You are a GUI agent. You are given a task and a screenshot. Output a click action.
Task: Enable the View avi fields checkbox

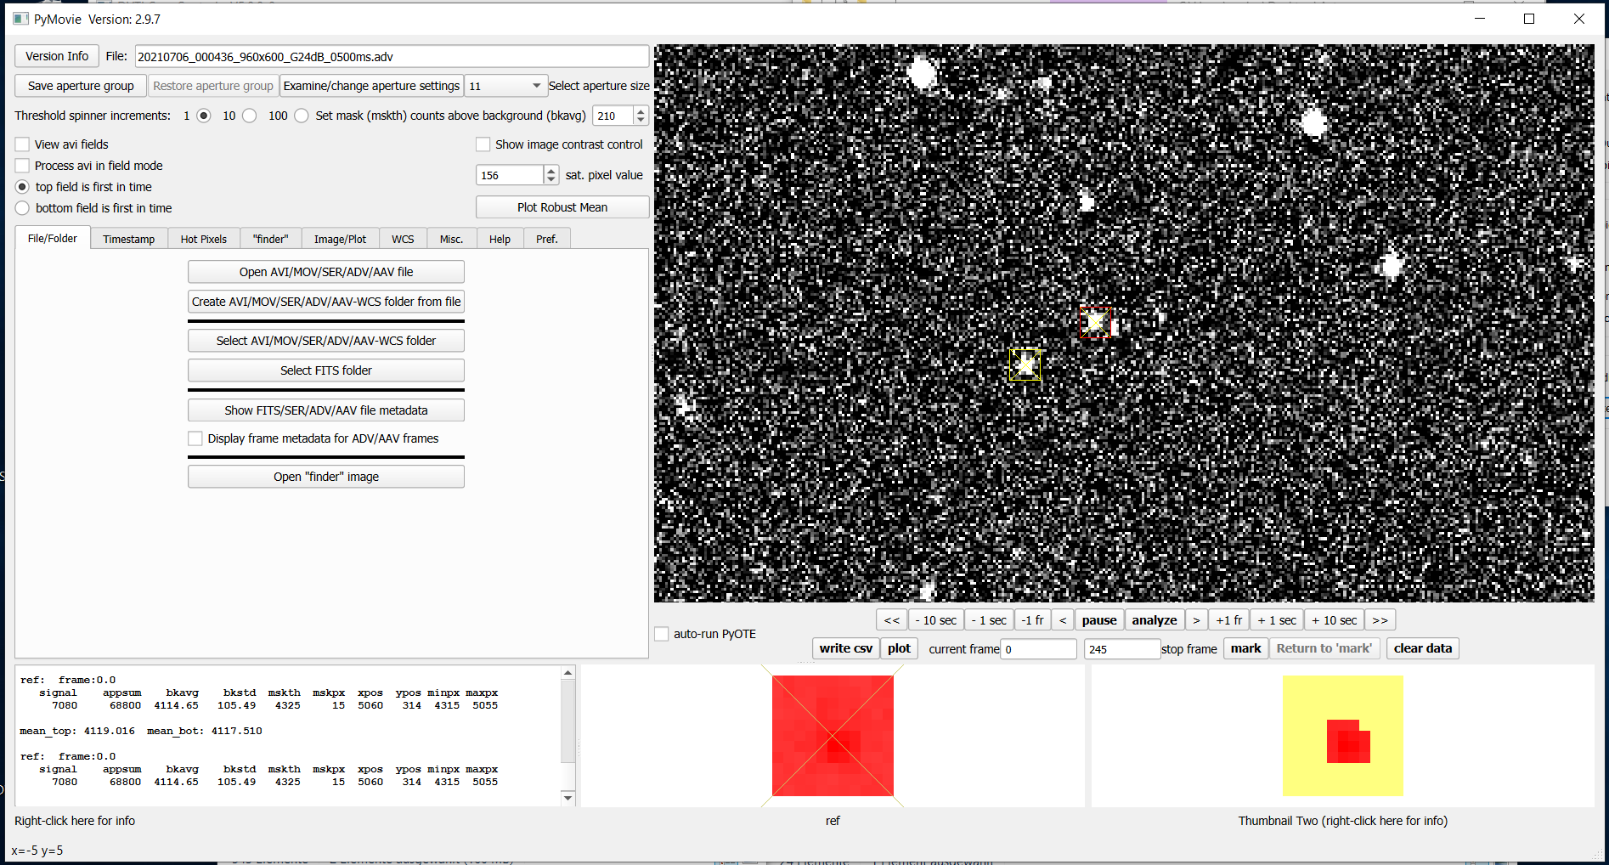click(x=23, y=144)
